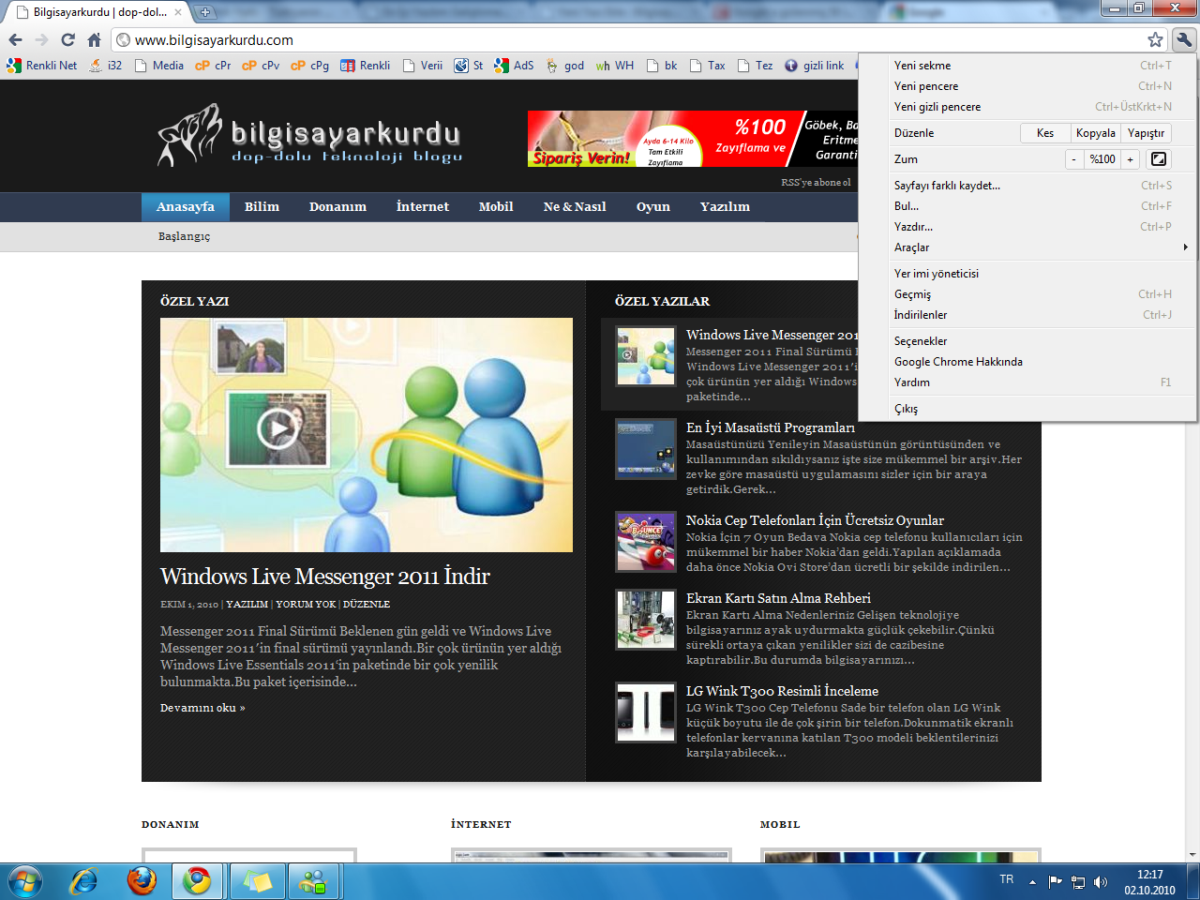Decrease zoom with minus button
1200x900 pixels.
1074,159
